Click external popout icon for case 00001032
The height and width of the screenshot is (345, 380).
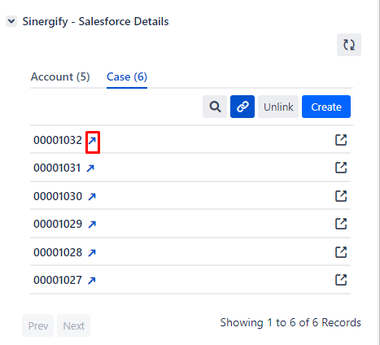point(341,140)
